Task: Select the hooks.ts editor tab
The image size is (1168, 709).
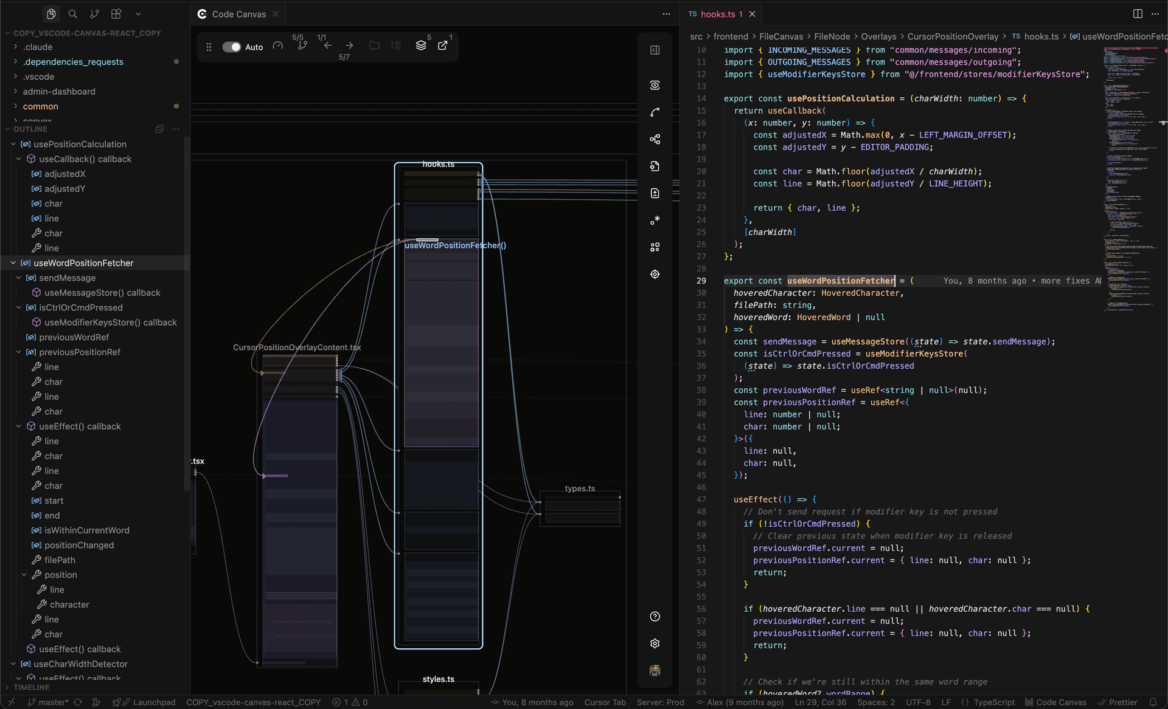Action: tap(717, 14)
